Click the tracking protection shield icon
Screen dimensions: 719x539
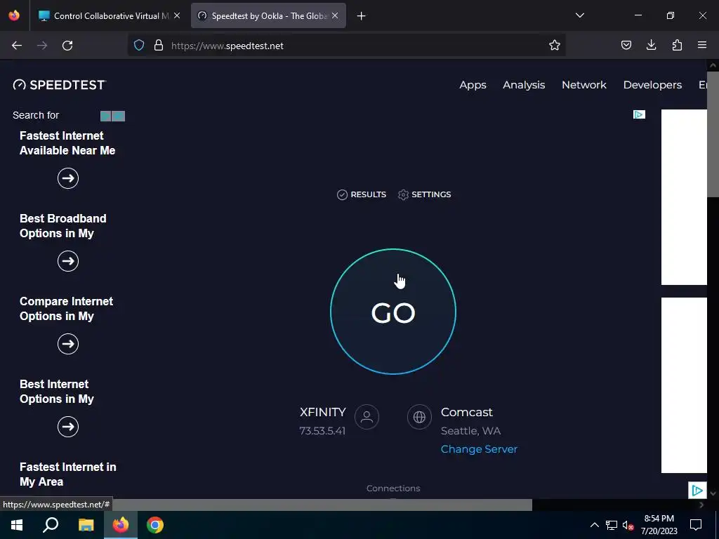pos(139,46)
